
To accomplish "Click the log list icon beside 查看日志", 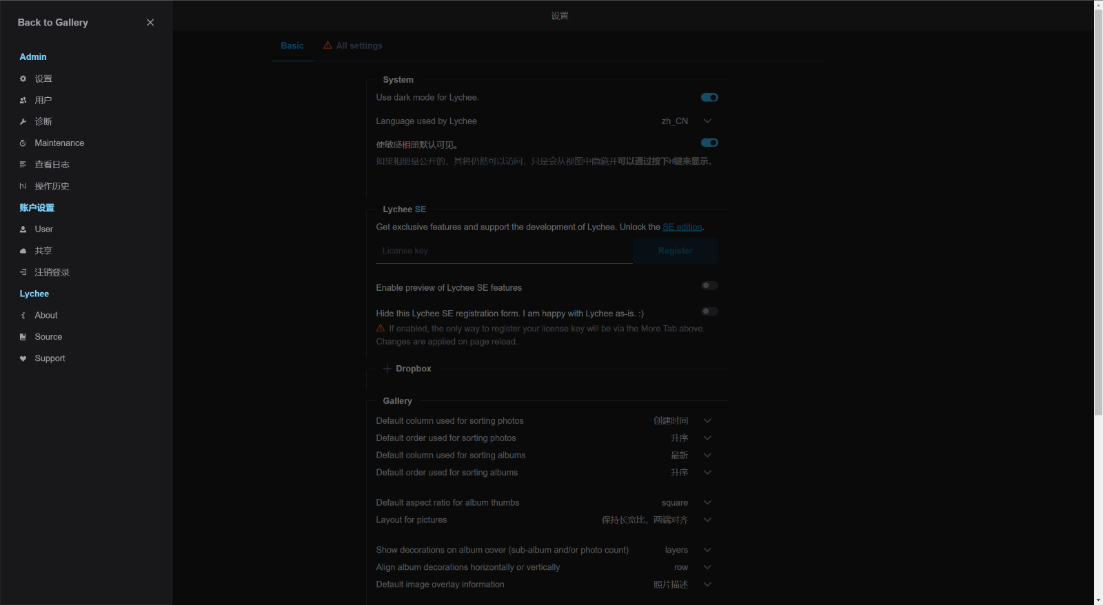I will (23, 165).
